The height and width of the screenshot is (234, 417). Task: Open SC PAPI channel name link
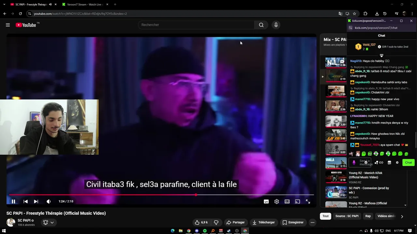click(24, 220)
